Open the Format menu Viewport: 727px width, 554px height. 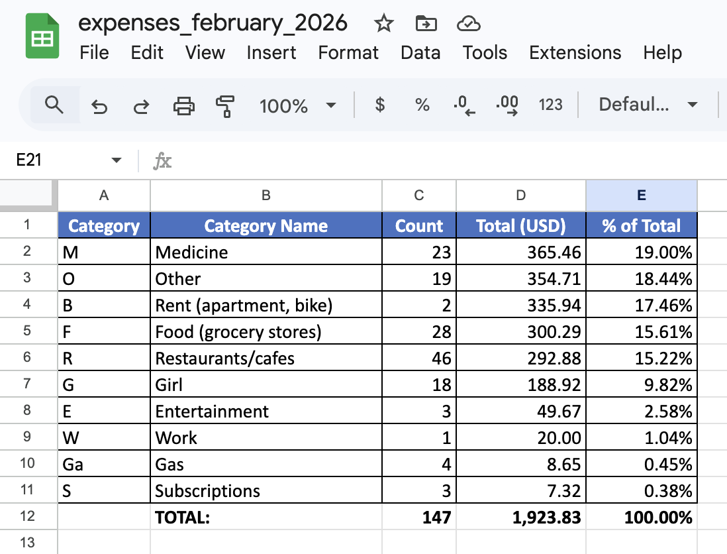pyautogui.click(x=348, y=52)
